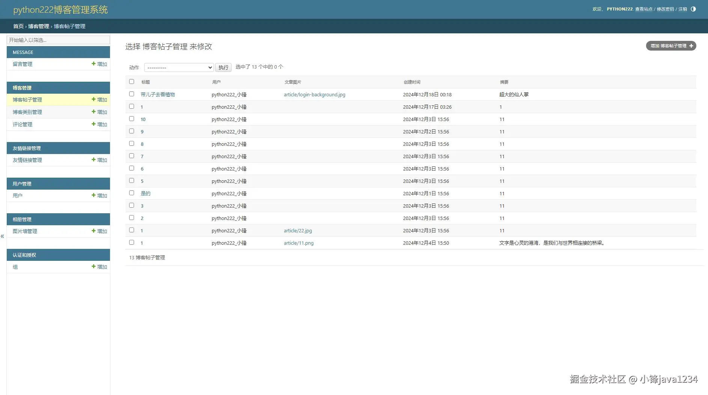This screenshot has width=708, height=395.
Task: Click the plus 增加 beside 评论管理
Action: [x=99, y=124]
